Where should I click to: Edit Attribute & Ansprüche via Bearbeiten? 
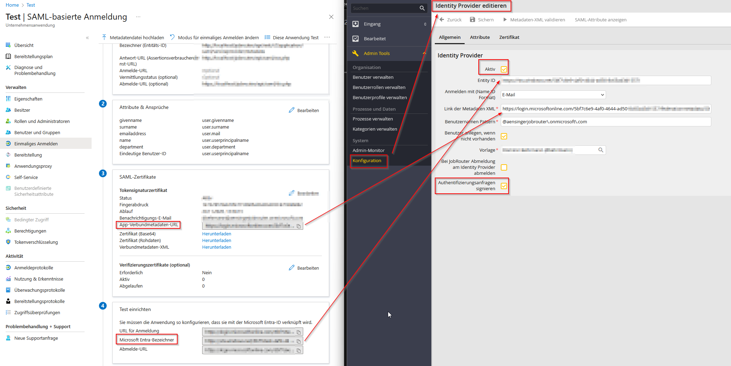304,110
